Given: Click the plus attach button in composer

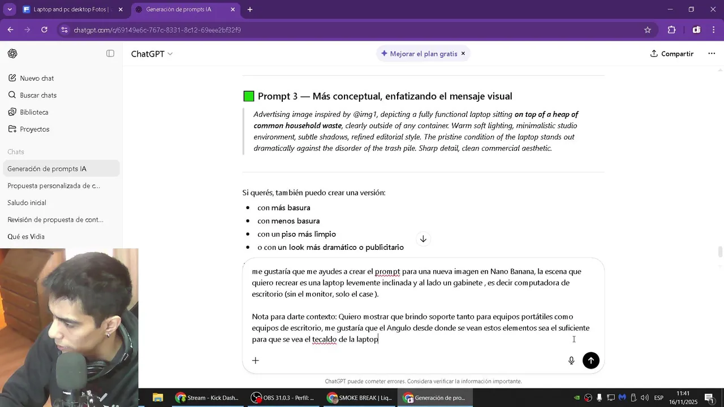Looking at the screenshot, I should pos(256,361).
